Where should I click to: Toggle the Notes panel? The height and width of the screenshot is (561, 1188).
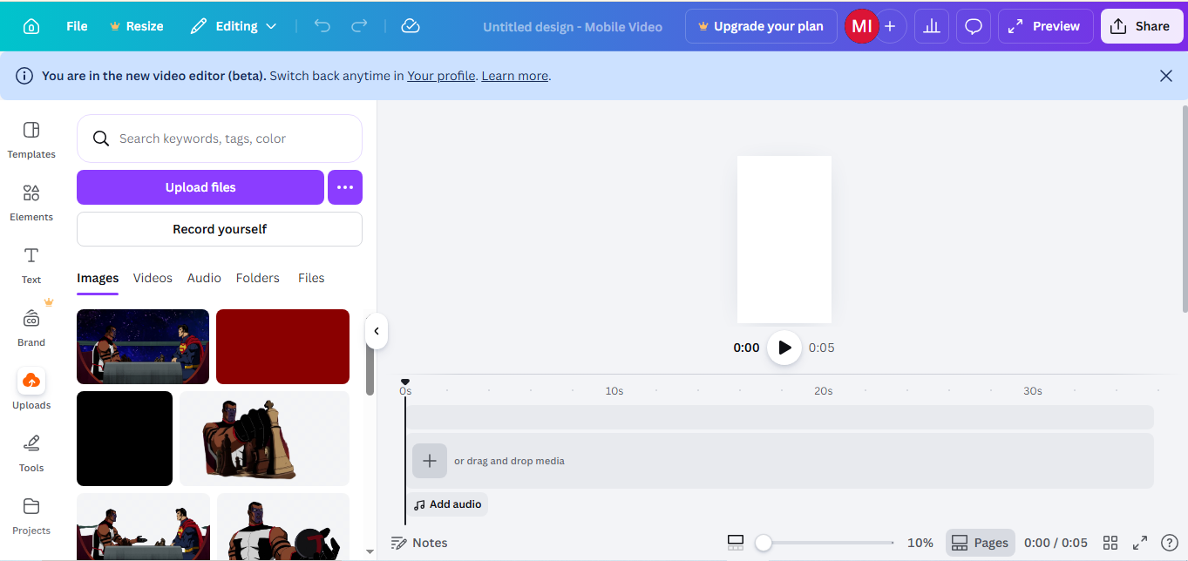pyautogui.click(x=419, y=543)
